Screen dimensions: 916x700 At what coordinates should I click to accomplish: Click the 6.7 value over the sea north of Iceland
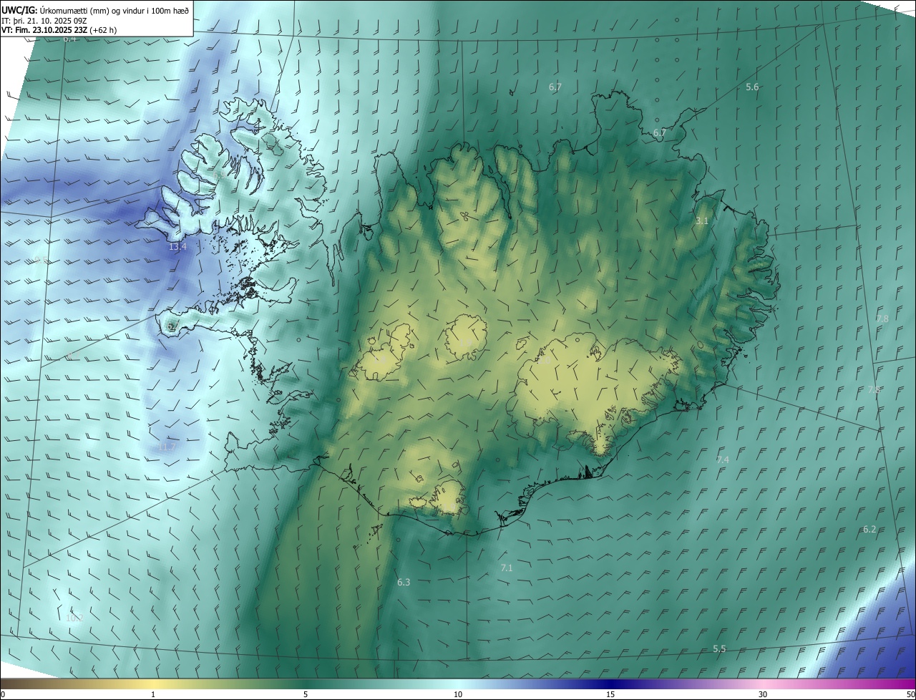click(x=555, y=87)
